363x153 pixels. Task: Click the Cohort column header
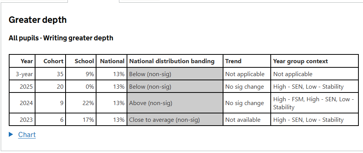pos(53,61)
